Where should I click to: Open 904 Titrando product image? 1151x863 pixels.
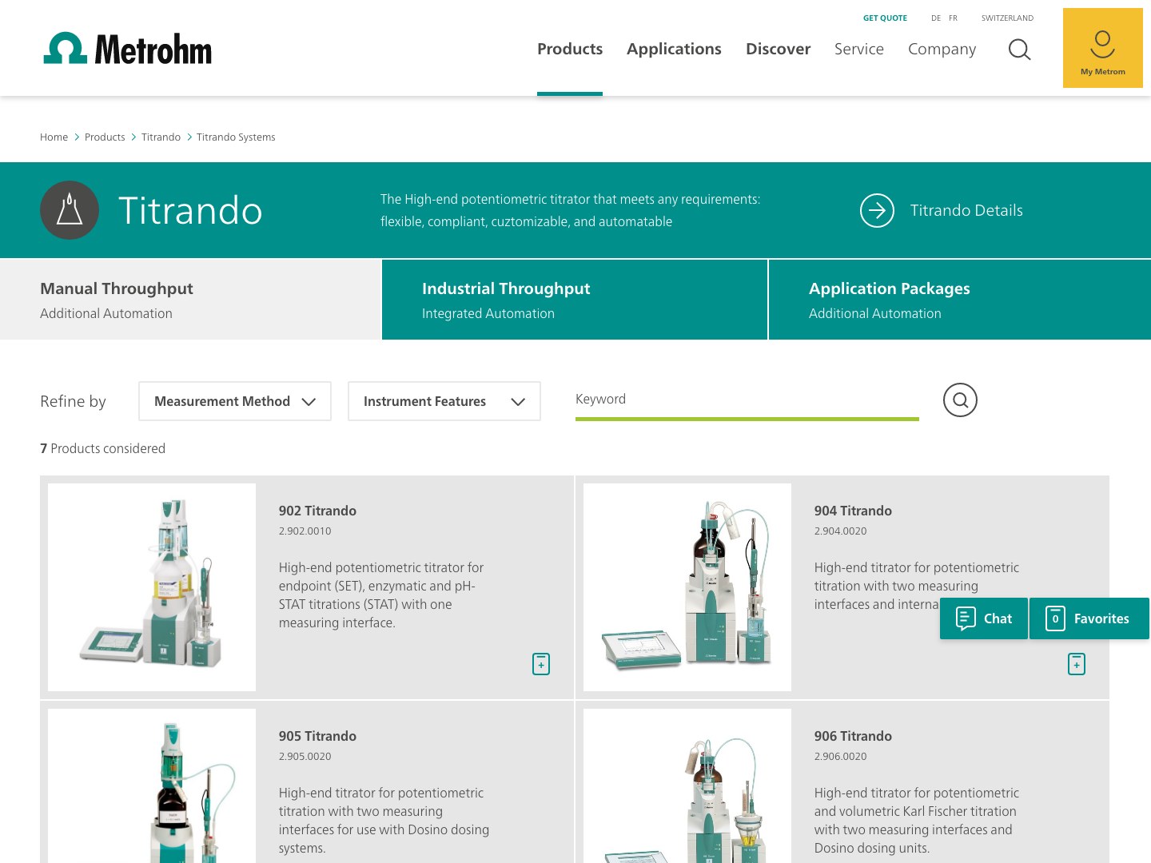coord(687,587)
